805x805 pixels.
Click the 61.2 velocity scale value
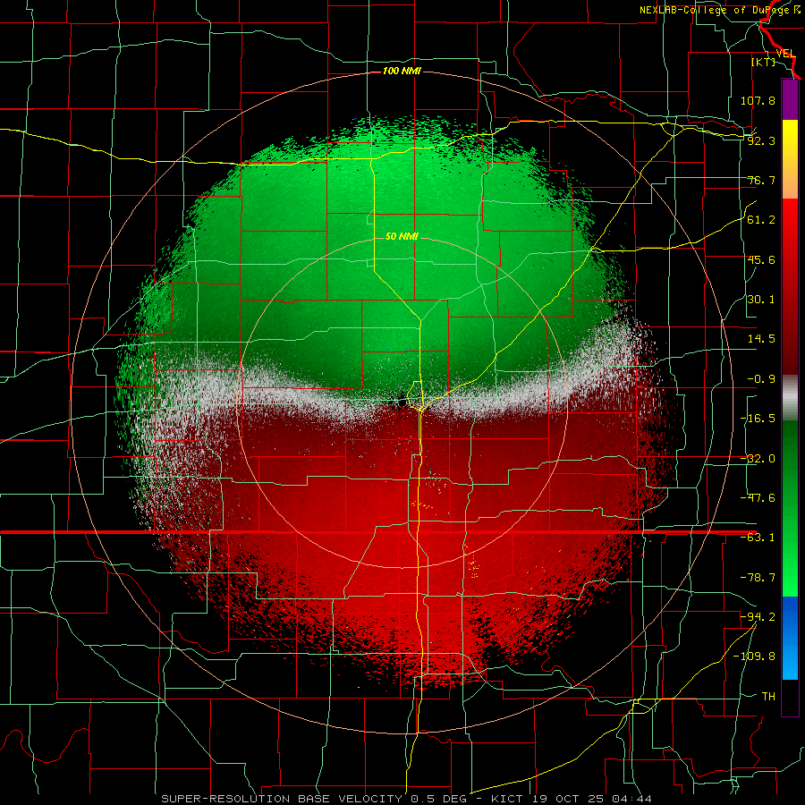coord(761,220)
